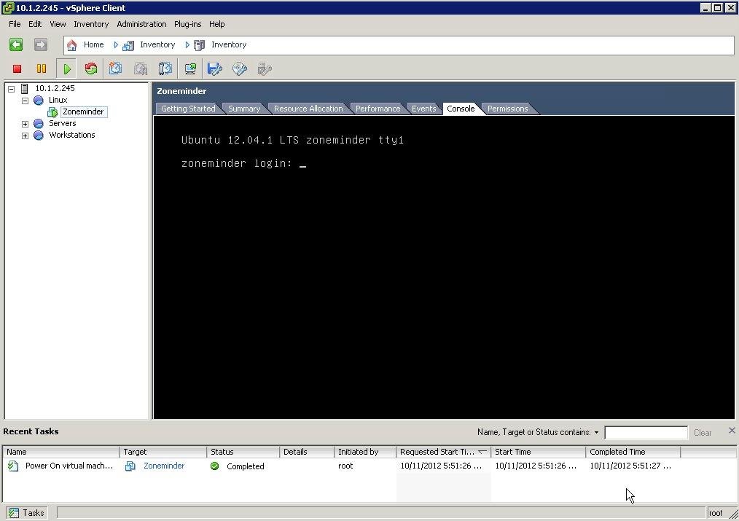Click the Start Time column header
This screenshot has width=739, height=521.
[x=538, y=452]
